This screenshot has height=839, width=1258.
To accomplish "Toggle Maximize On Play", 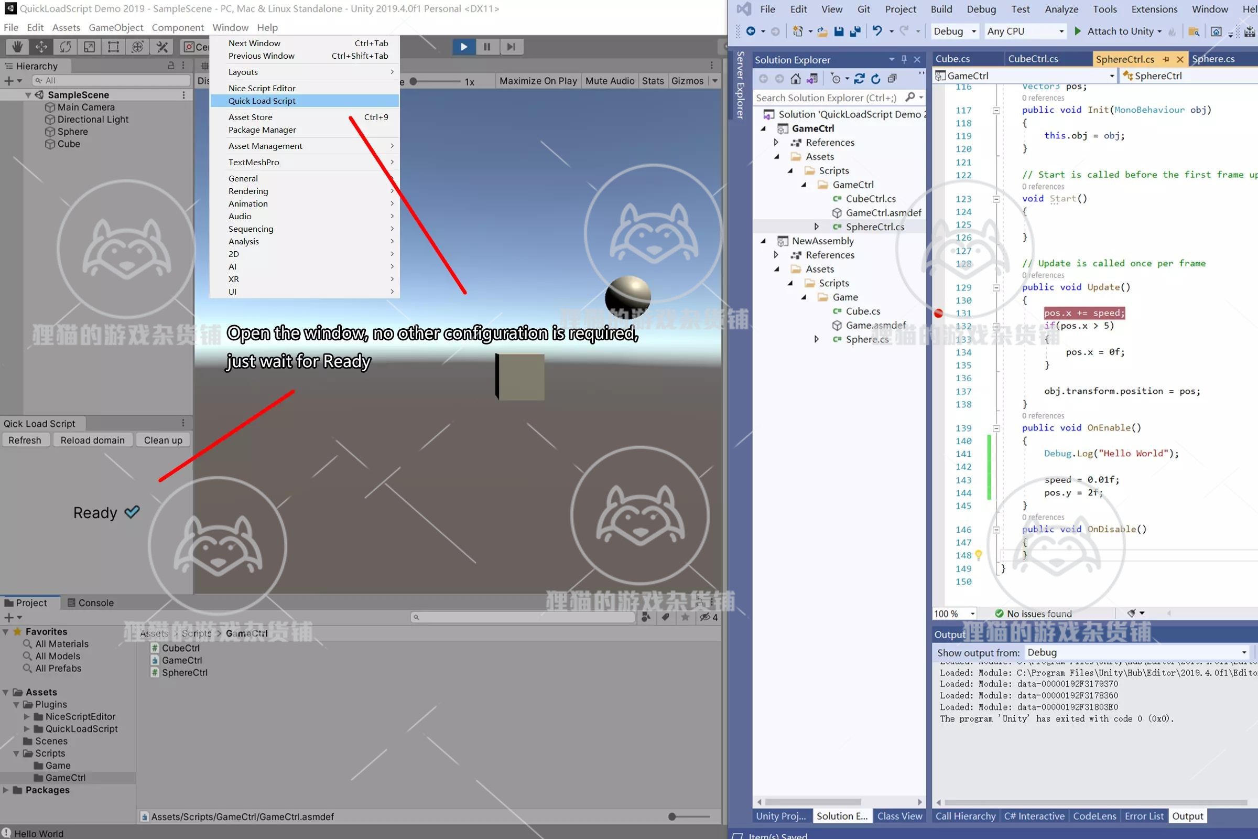I will click(538, 81).
